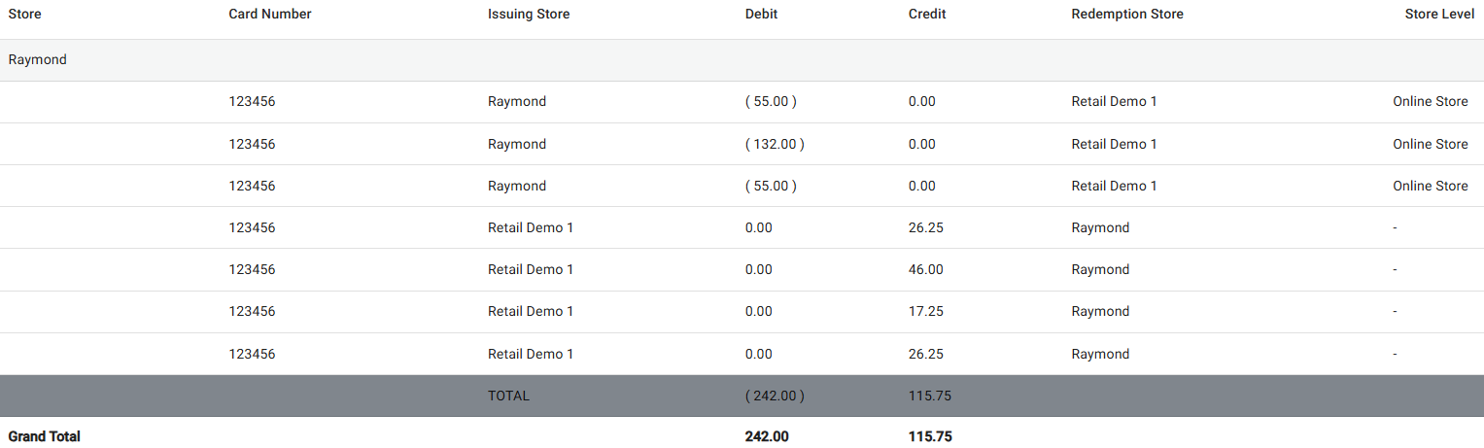Sort by the Card Number column header
1484x448 pixels.
click(x=270, y=15)
